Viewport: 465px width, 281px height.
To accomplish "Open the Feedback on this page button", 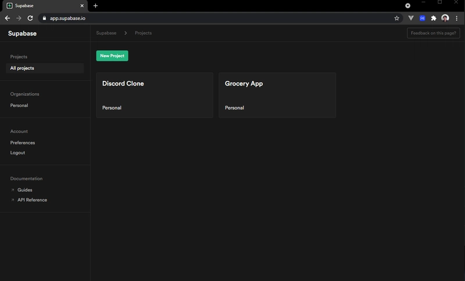I will click(433, 33).
